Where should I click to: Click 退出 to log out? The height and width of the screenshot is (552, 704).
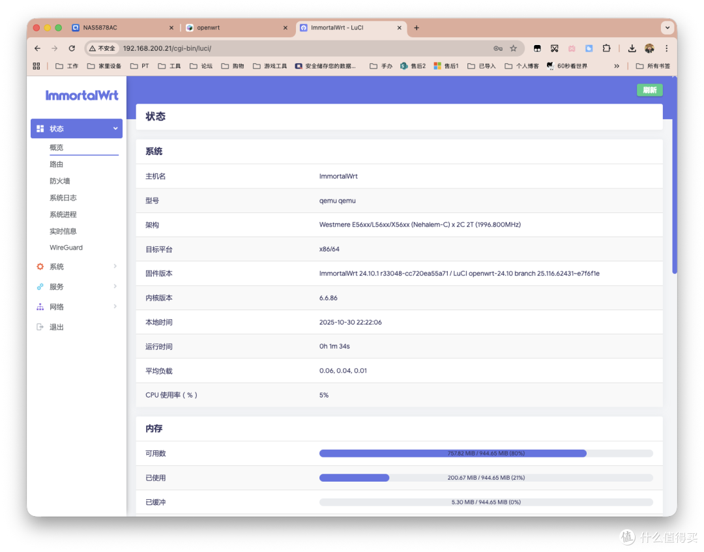(50, 327)
